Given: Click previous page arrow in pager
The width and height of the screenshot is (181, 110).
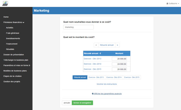Looking at the screenshot, I should tap(96, 45).
